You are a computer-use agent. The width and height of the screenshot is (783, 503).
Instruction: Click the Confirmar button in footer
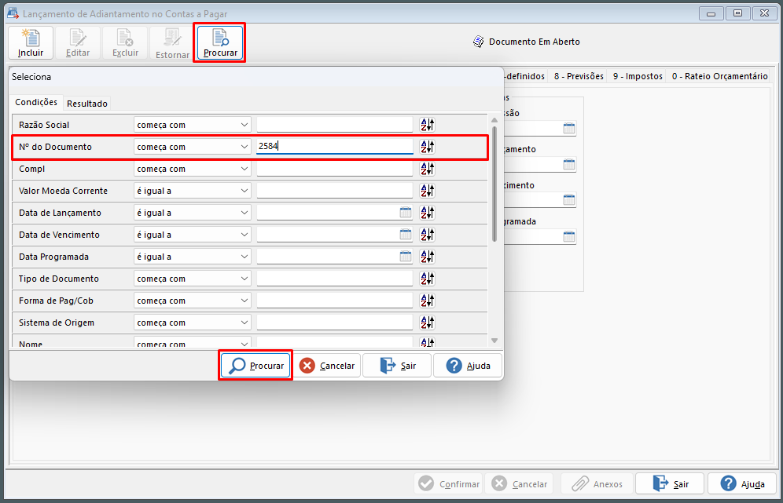[448, 483]
